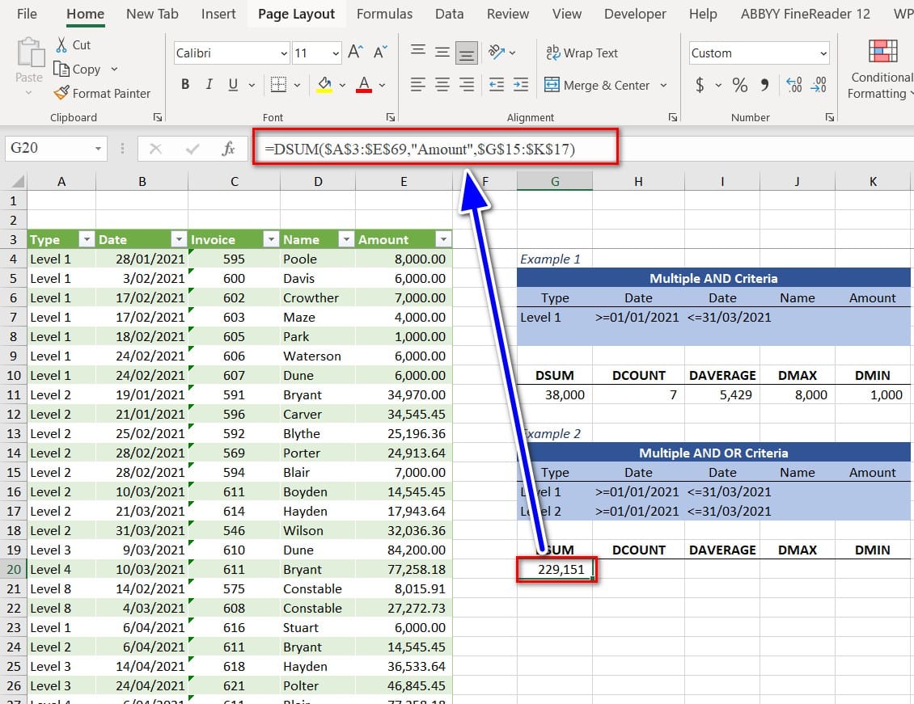Center-align text horizontally
The height and width of the screenshot is (704, 914).
coord(442,85)
